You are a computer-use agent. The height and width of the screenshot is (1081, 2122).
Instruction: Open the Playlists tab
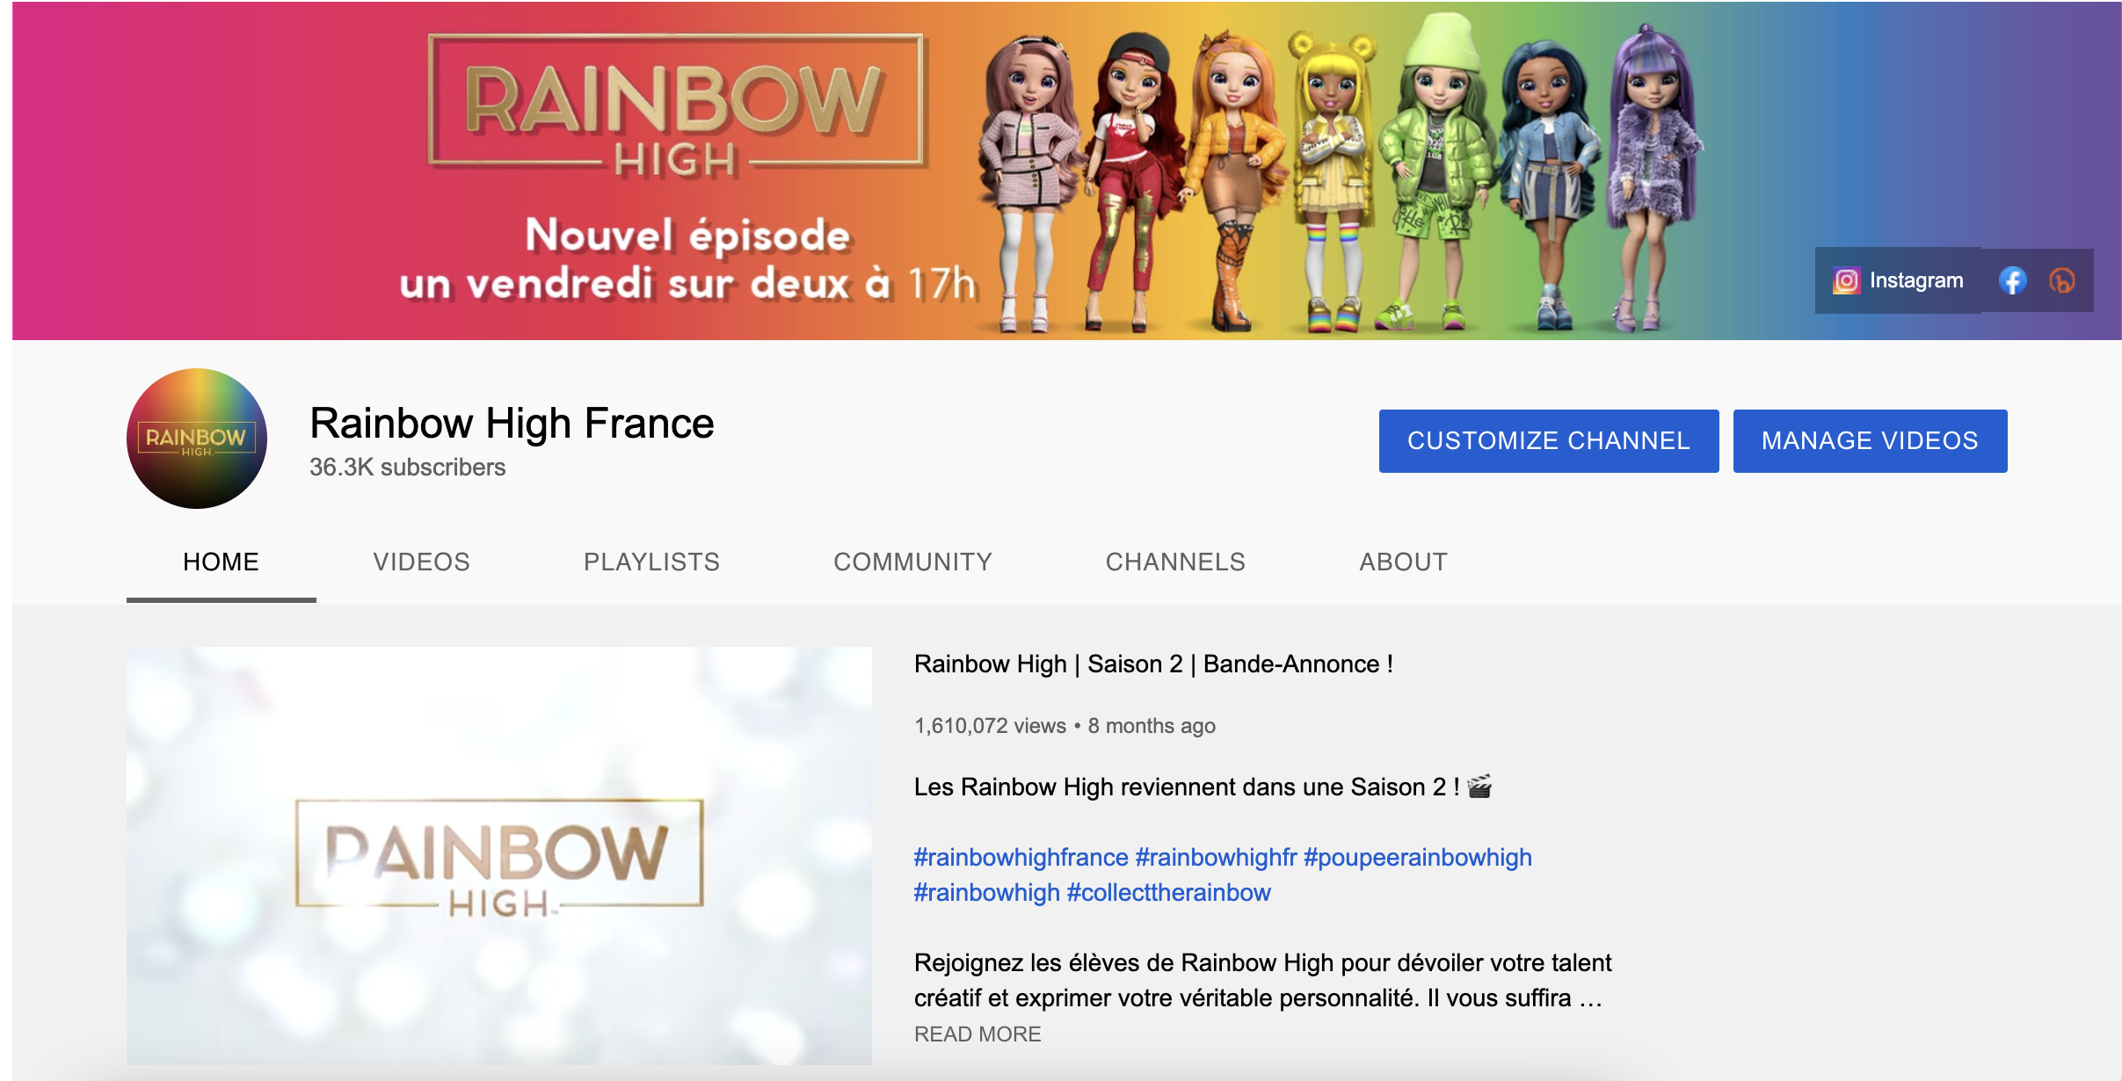(652, 562)
